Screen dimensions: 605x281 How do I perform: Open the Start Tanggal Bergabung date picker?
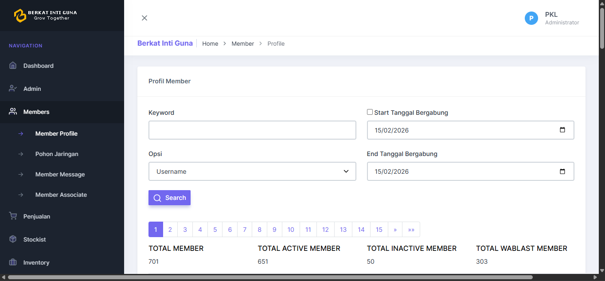(x=562, y=130)
